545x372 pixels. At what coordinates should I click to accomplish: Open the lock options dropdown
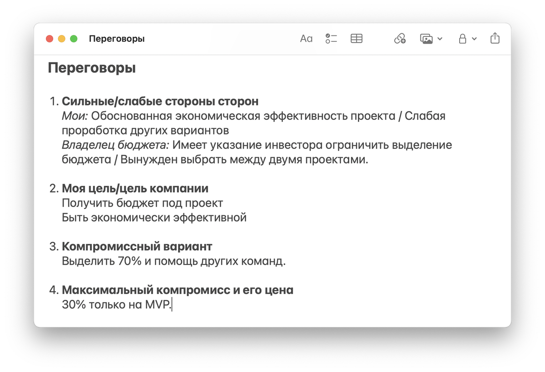coord(474,40)
